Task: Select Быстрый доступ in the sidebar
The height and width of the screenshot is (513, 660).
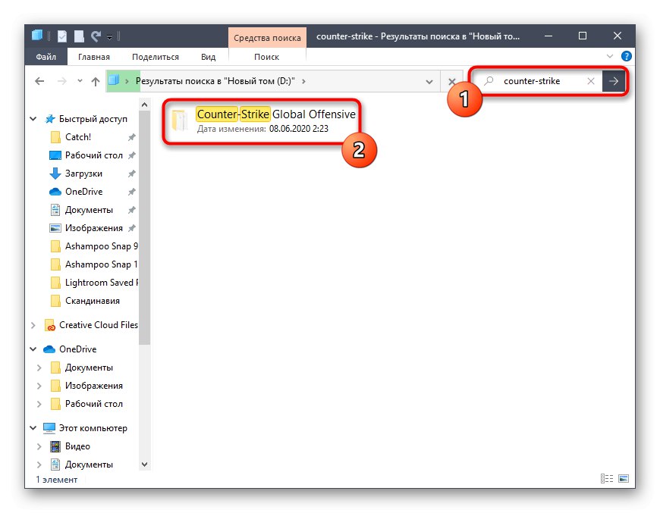Action: tap(93, 119)
